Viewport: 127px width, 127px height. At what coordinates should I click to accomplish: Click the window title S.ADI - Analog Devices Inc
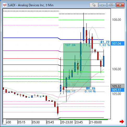tap(31, 5)
